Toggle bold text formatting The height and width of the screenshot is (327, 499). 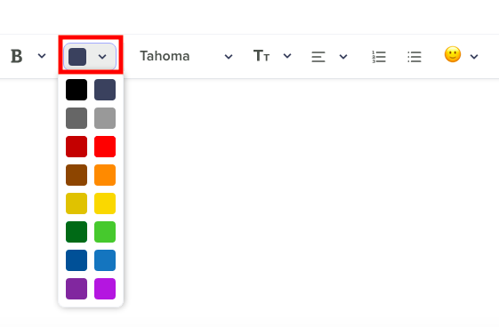pos(17,56)
